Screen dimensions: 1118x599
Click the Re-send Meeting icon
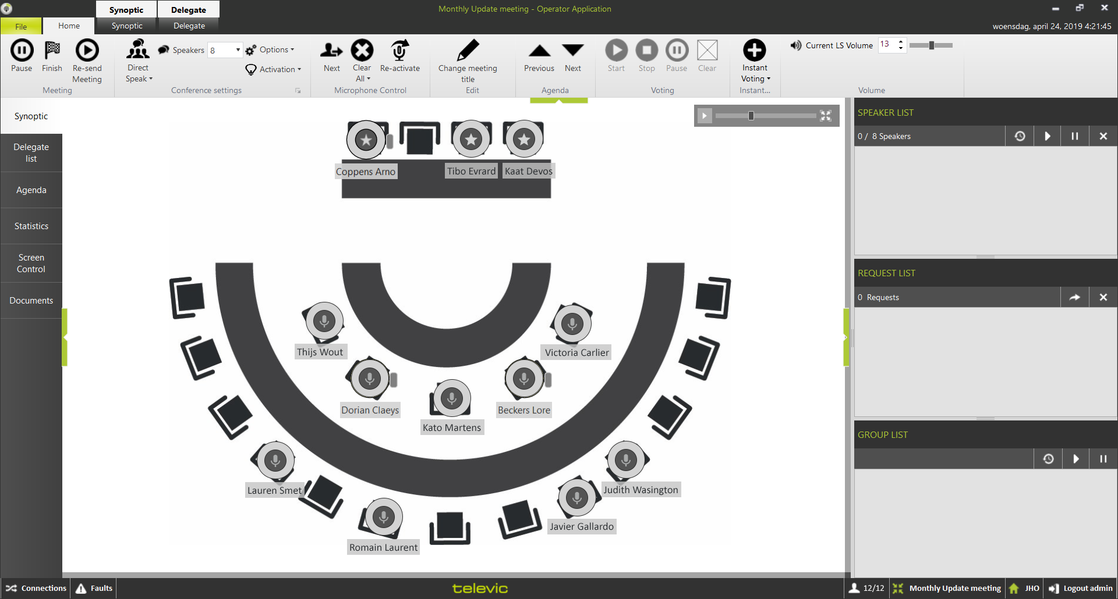pos(87,51)
